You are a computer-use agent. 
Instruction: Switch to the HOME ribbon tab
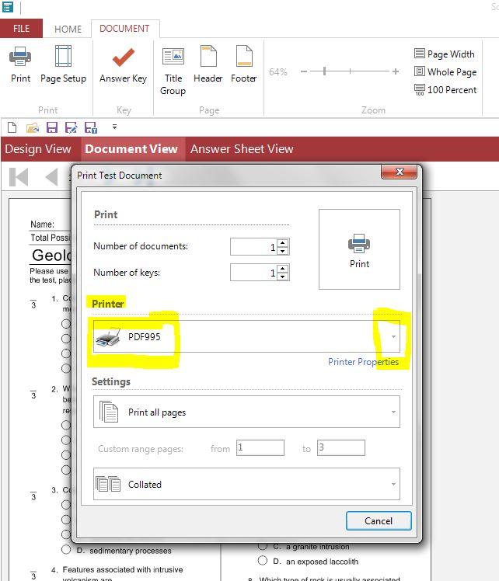click(x=68, y=29)
